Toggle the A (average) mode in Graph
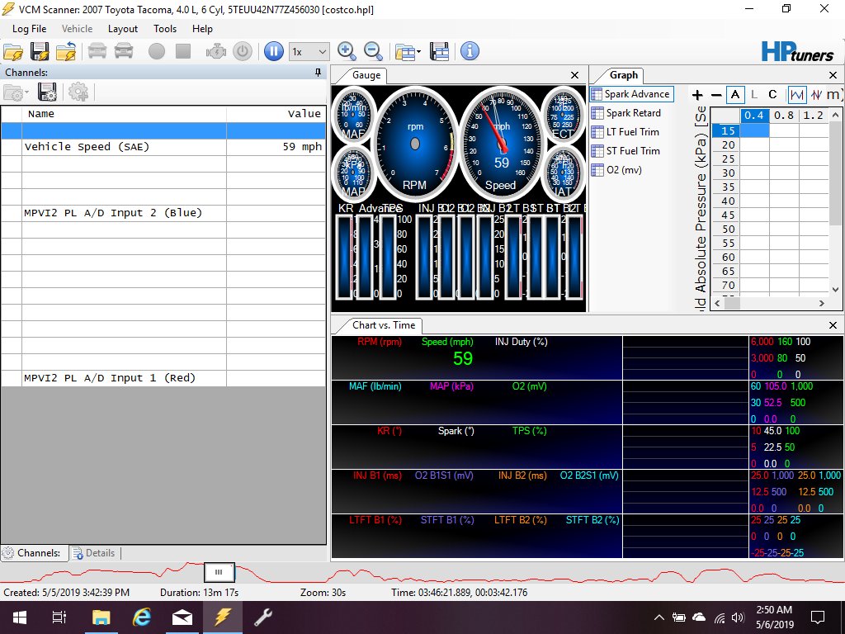The image size is (845, 634). pyautogui.click(x=735, y=95)
